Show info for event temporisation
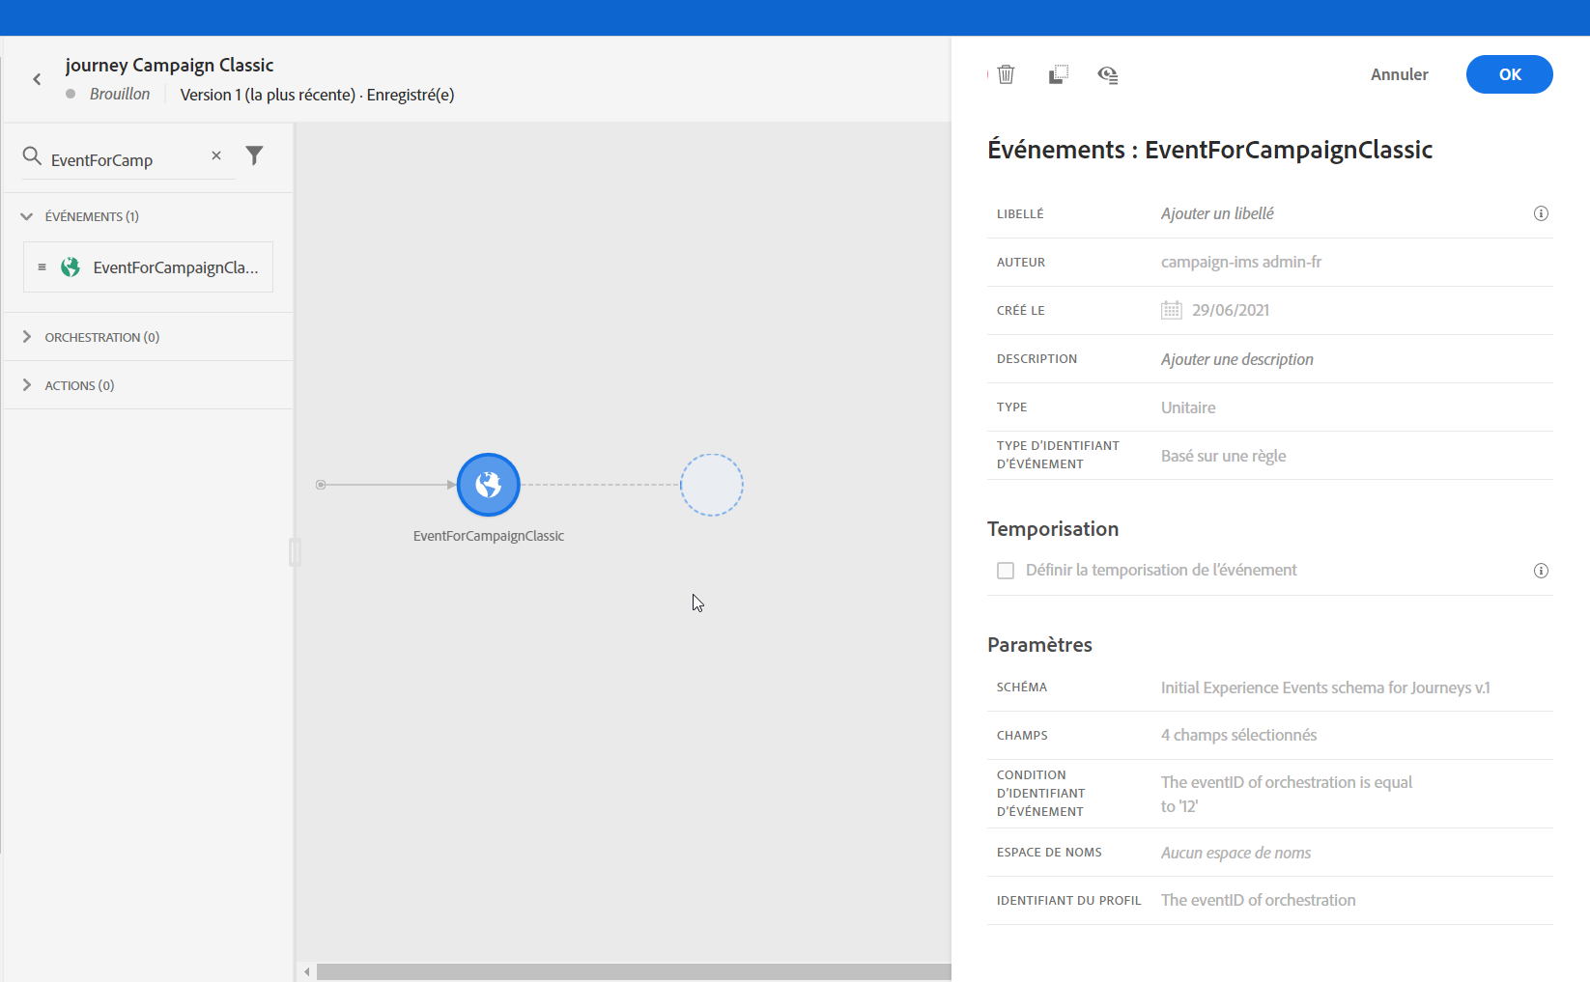Viewport: 1590px width, 982px height. 1541,571
